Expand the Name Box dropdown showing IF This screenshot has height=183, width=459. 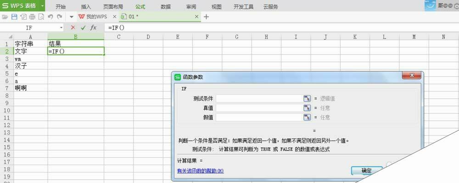61,28
